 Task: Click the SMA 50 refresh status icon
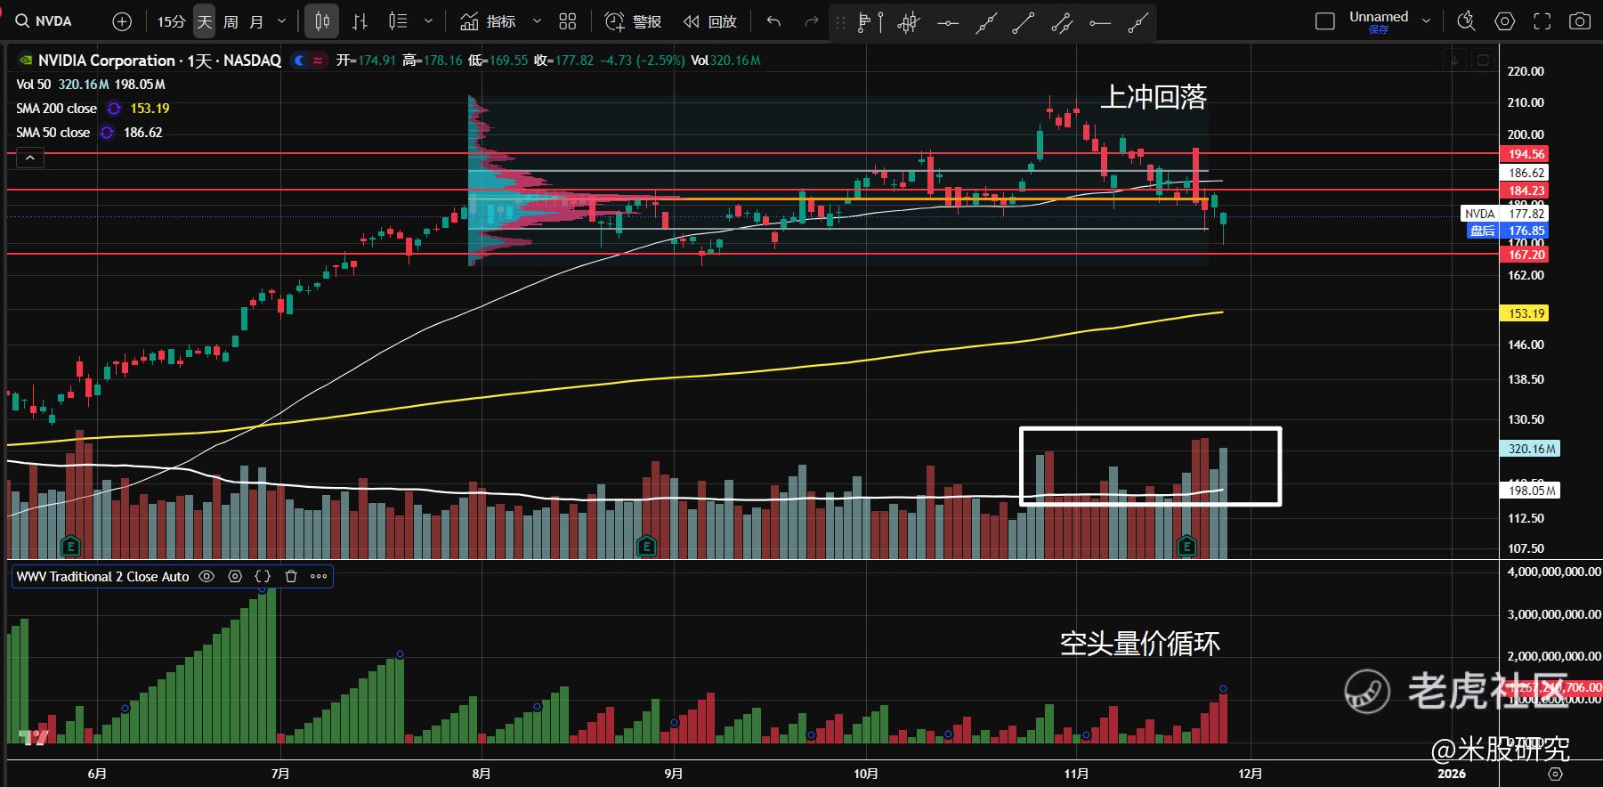[x=107, y=133]
